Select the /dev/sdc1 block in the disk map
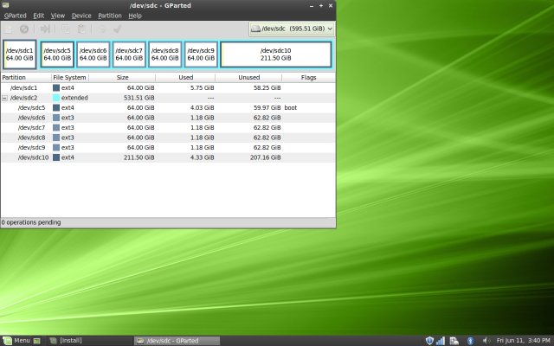The width and height of the screenshot is (554, 346). coord(20,54)
